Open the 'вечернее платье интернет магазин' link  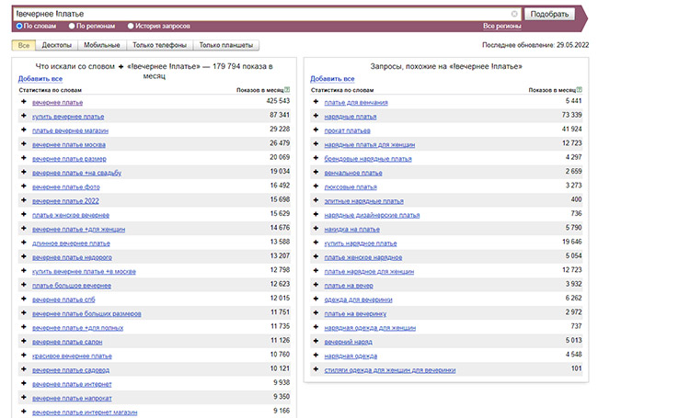point(85,412)
